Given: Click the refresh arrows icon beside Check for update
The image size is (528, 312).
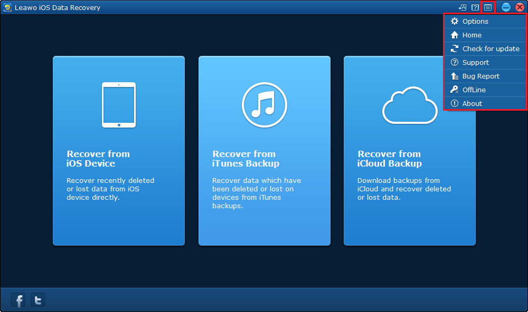Looking at the screenshot, I should coord(455,48).
